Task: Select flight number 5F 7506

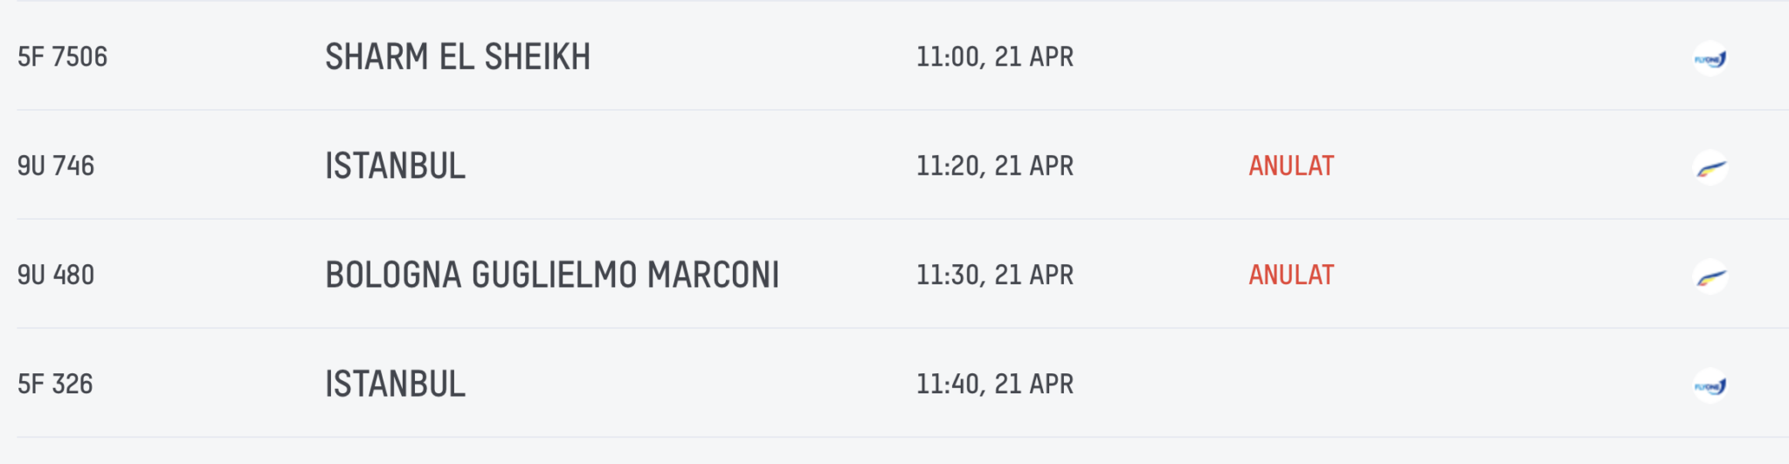Action: pos(63,57)
